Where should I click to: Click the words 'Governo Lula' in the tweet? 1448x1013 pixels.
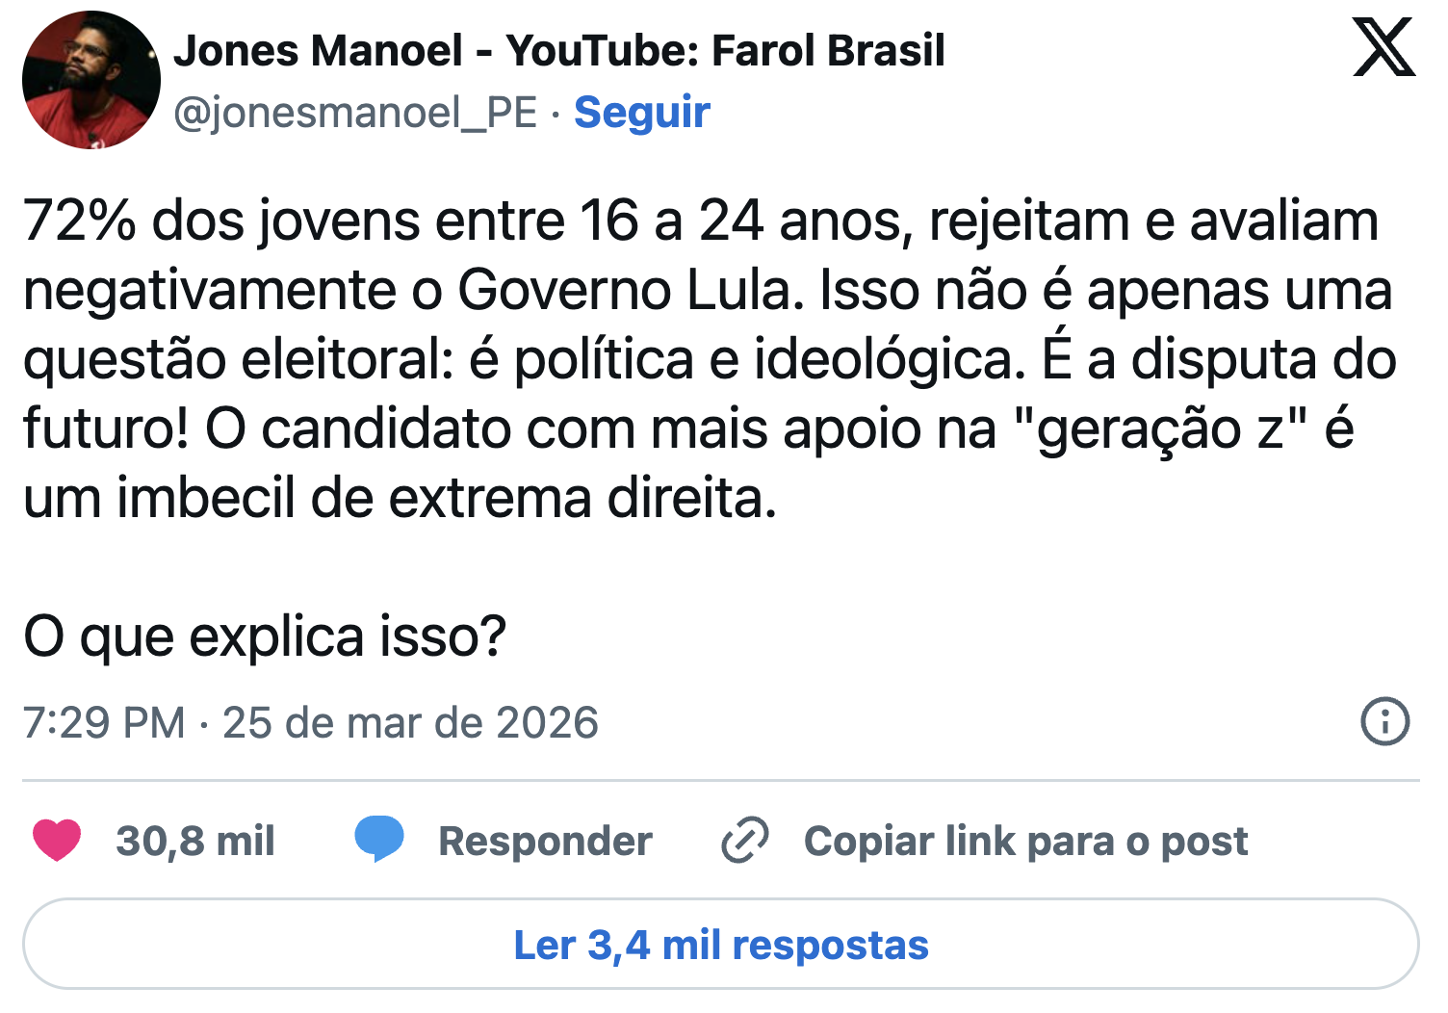coord(630,290)
